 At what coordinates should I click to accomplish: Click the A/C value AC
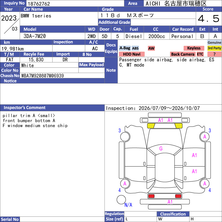[95, 49]
